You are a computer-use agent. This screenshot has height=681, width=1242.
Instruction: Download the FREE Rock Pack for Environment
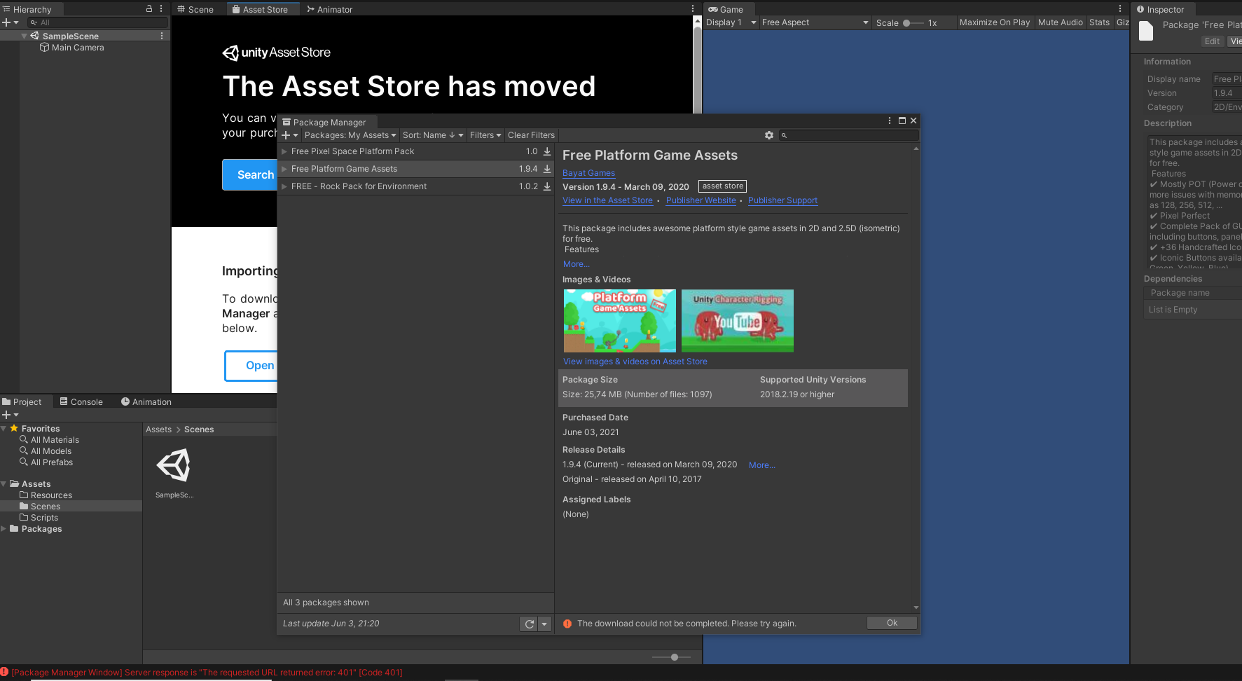pos(547,186)
